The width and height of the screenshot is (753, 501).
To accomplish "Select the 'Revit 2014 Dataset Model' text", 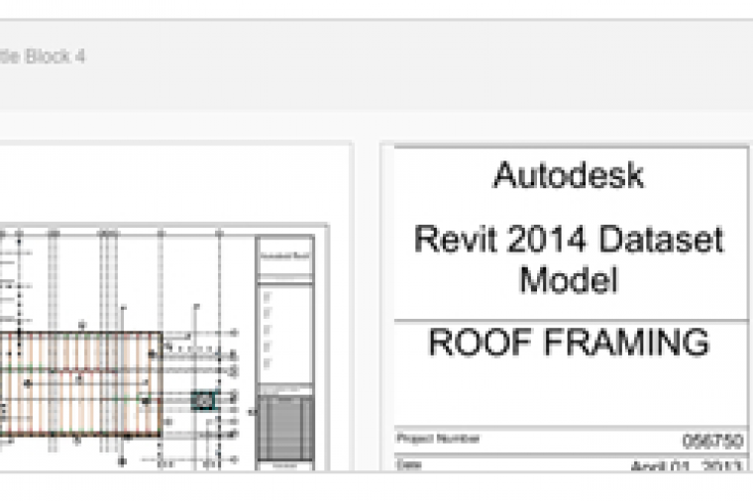I will click(569, 259).
